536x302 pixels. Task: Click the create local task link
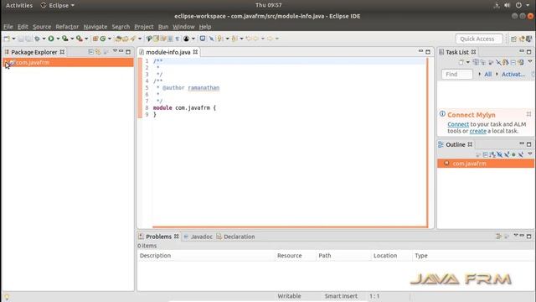tap(478, 131)
